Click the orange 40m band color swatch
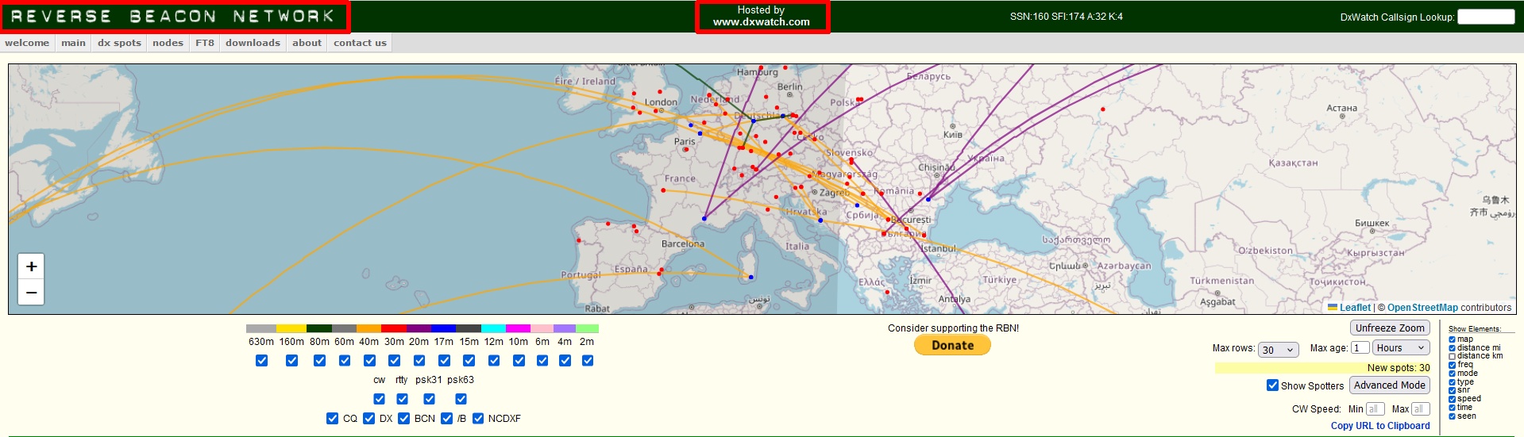Viewport: 1524px width, 437px height. 368,328
